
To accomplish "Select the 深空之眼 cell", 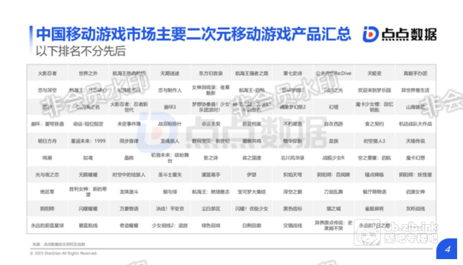I will 293,192.
